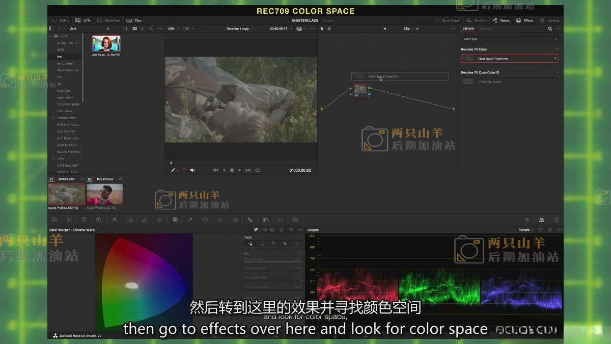This screenshot has height=344, width=611.
Task: Select the scopes icon in the palette toolbar
Action: tap(541, 220)
